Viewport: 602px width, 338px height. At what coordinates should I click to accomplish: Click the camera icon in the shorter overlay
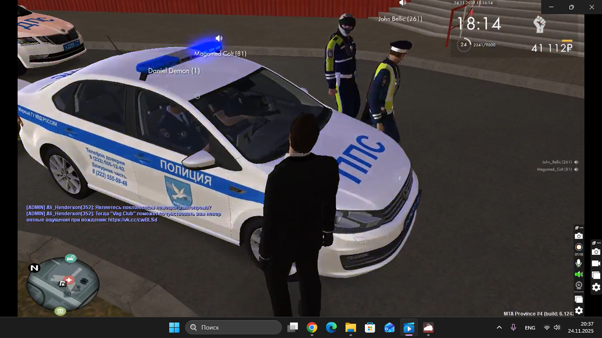pyautogui.click(x=596, y=252)
